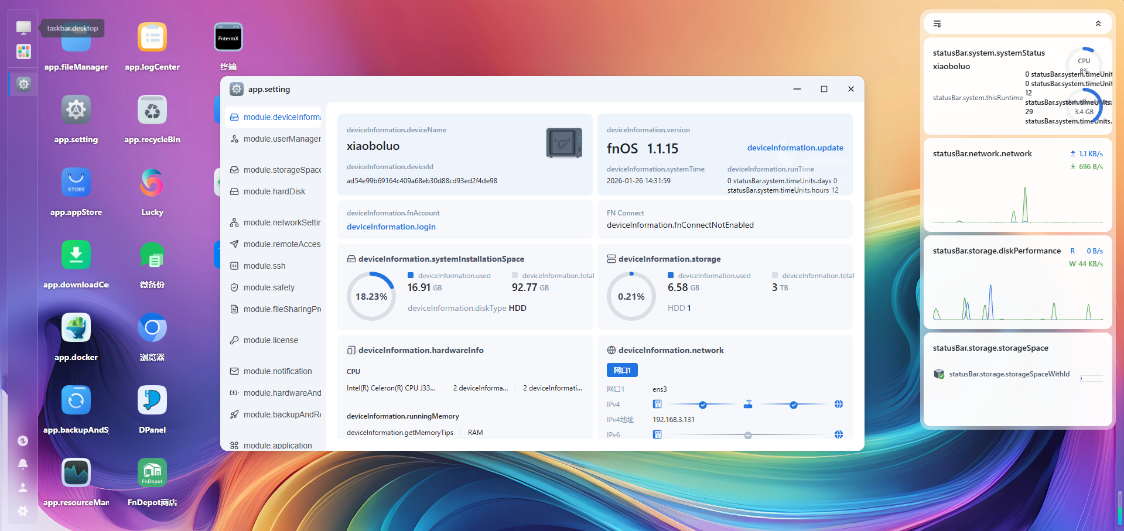The height and width of the screenshot is (531, 1124).
Task: Click the deviceInformation.login link
Action: (x=391, y=227)
